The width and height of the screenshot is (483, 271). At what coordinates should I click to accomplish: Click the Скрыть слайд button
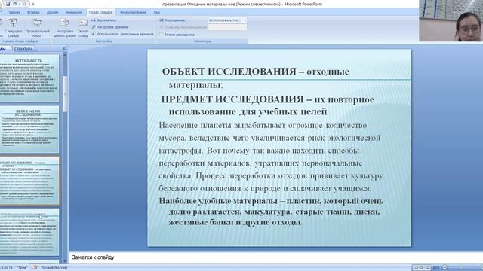coord(83,27)
